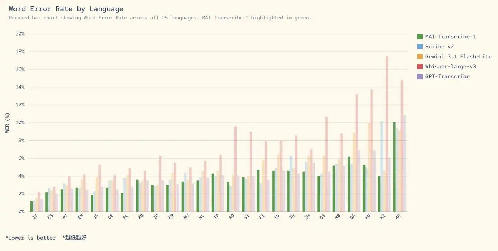498x251 pixels.
Task: Click the 20% y-axis tick label
Action: click(x=20, y=34)
